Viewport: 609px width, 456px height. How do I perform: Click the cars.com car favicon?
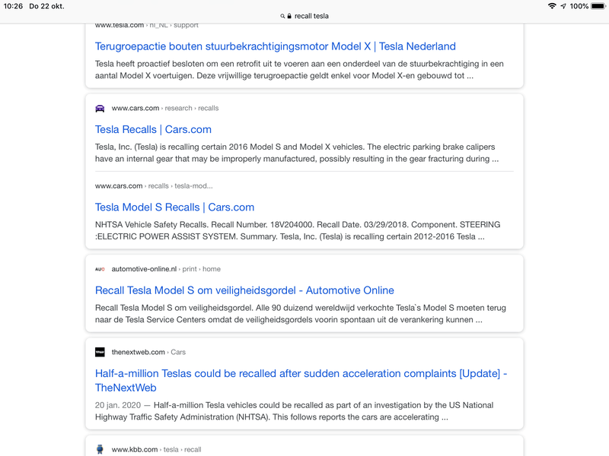100,108
